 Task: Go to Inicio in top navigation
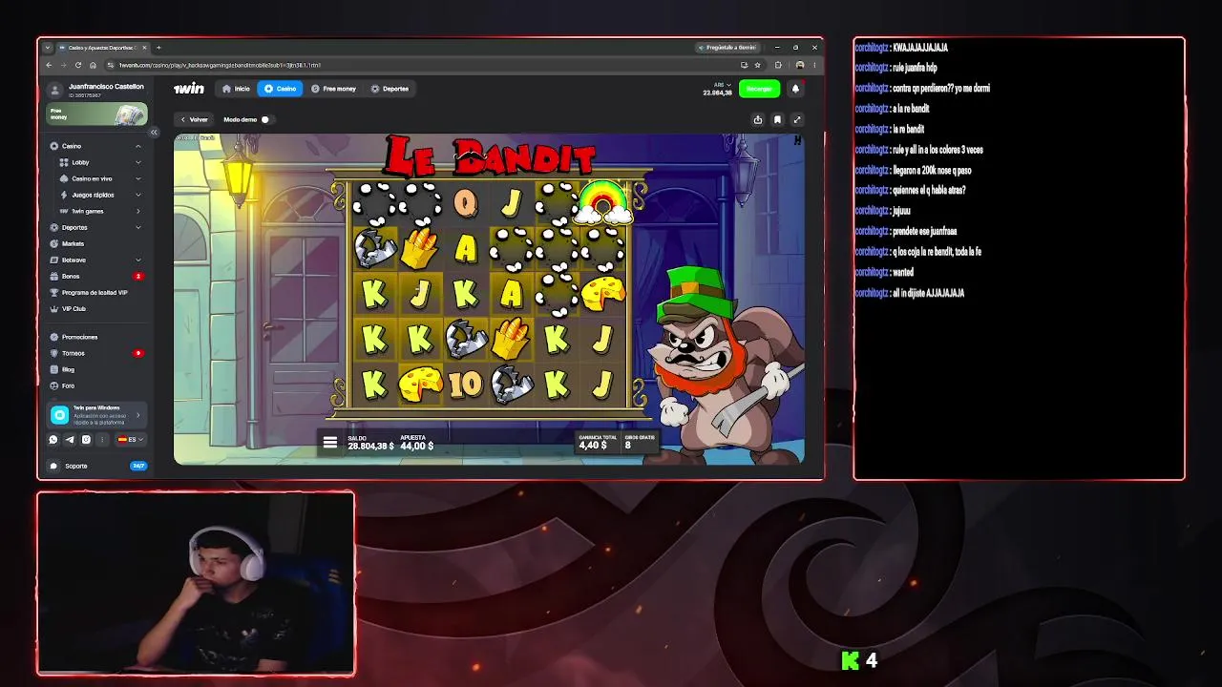click(x=236, y=89)
